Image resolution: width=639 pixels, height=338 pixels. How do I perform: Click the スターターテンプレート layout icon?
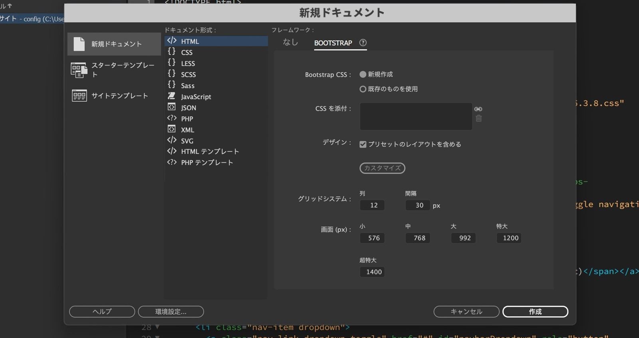pyautogui.click(x=79, y=70)
